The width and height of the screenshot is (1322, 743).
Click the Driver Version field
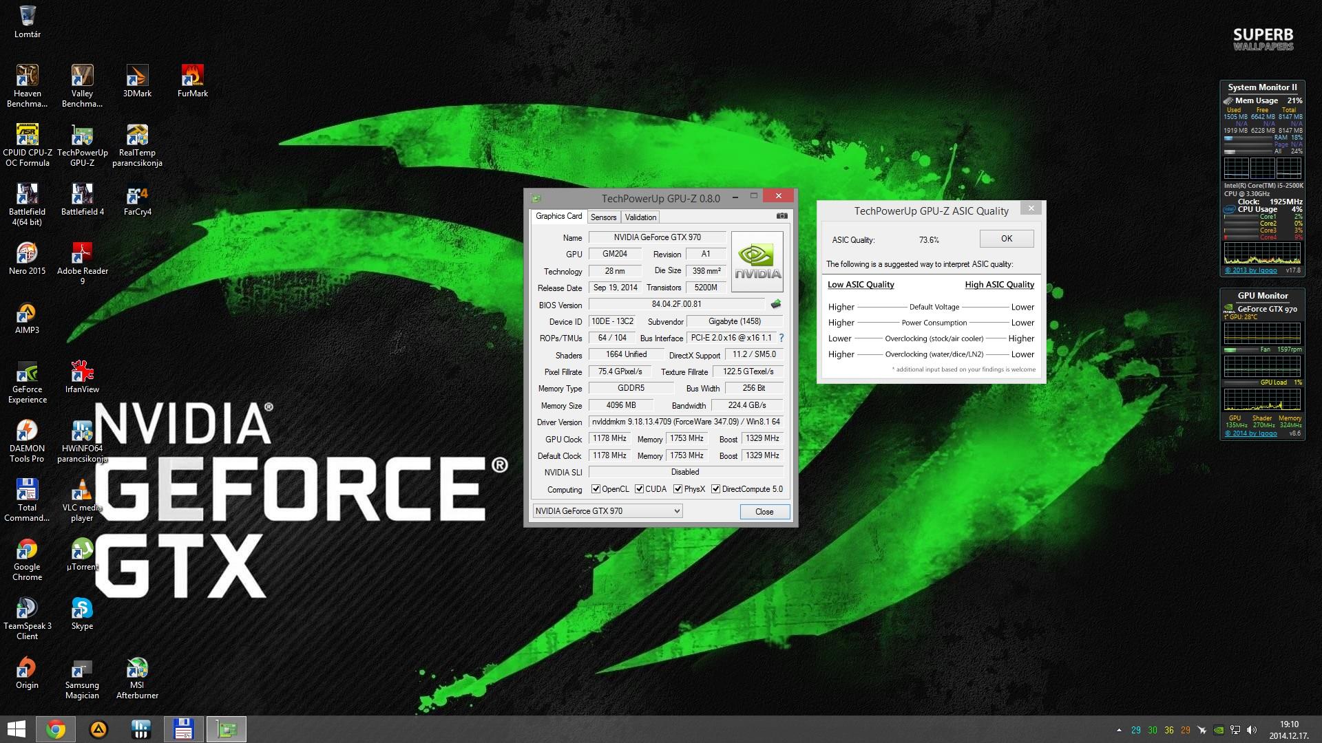(686, 422)
